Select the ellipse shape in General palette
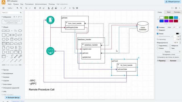Viewport: 182px width, 102px height. click(x=20, y=31)
